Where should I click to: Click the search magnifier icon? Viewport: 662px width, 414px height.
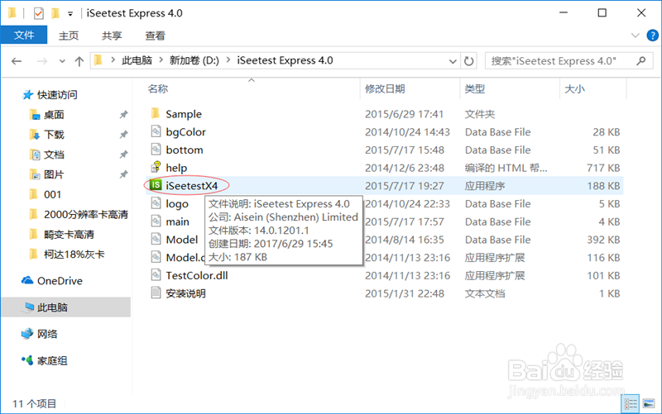tap(640, 60)
